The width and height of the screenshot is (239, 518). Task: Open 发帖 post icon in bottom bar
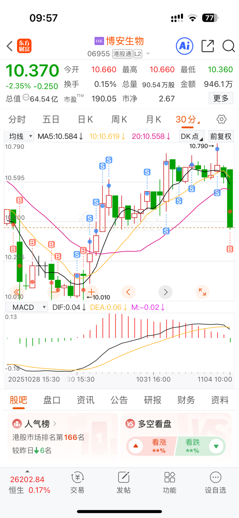tap(123, 477)
